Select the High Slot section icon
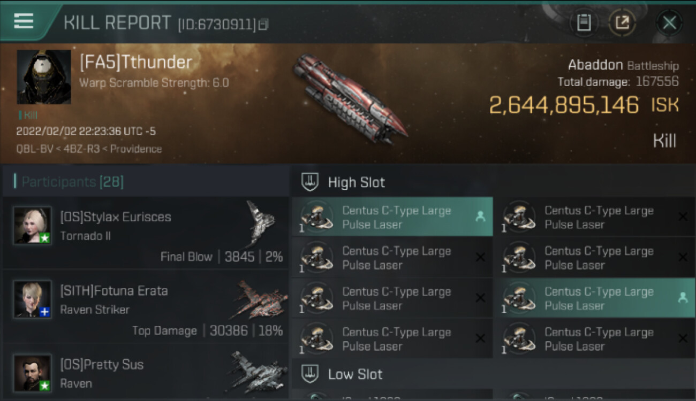Viewport: 696px width, 401px height. point(310,182)
